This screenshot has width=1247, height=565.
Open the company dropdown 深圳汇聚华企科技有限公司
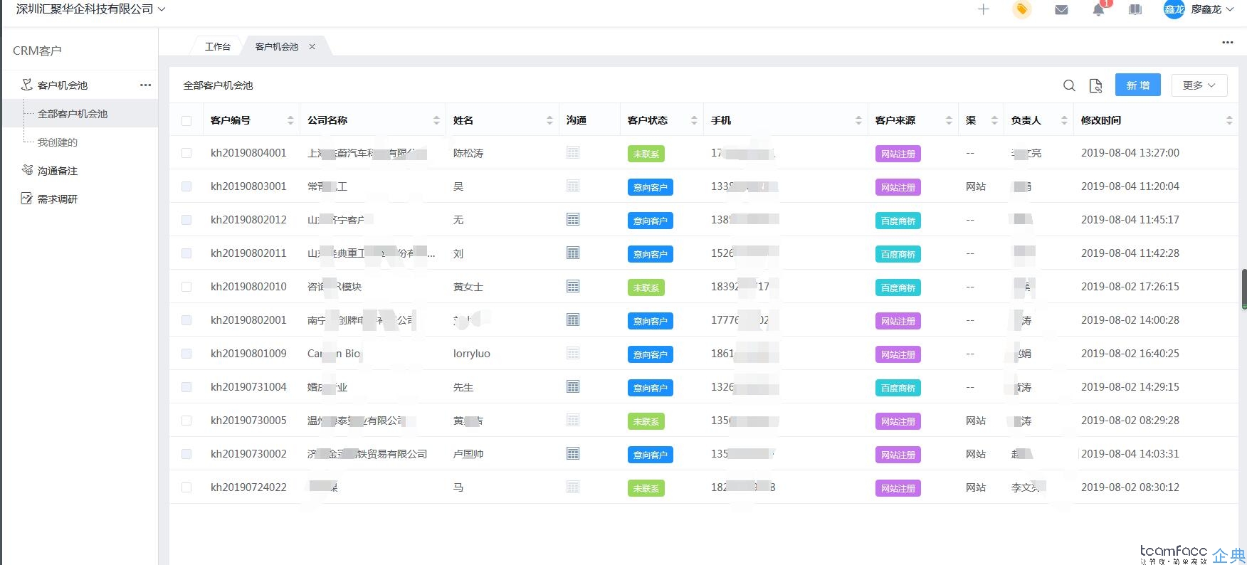click(x=90, y=9)
